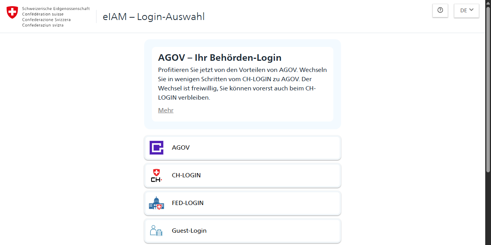491x245 pixels.
Task: Click the Schweizerische Eidgenossenschaft header text
Action: (x=56, y=8)
